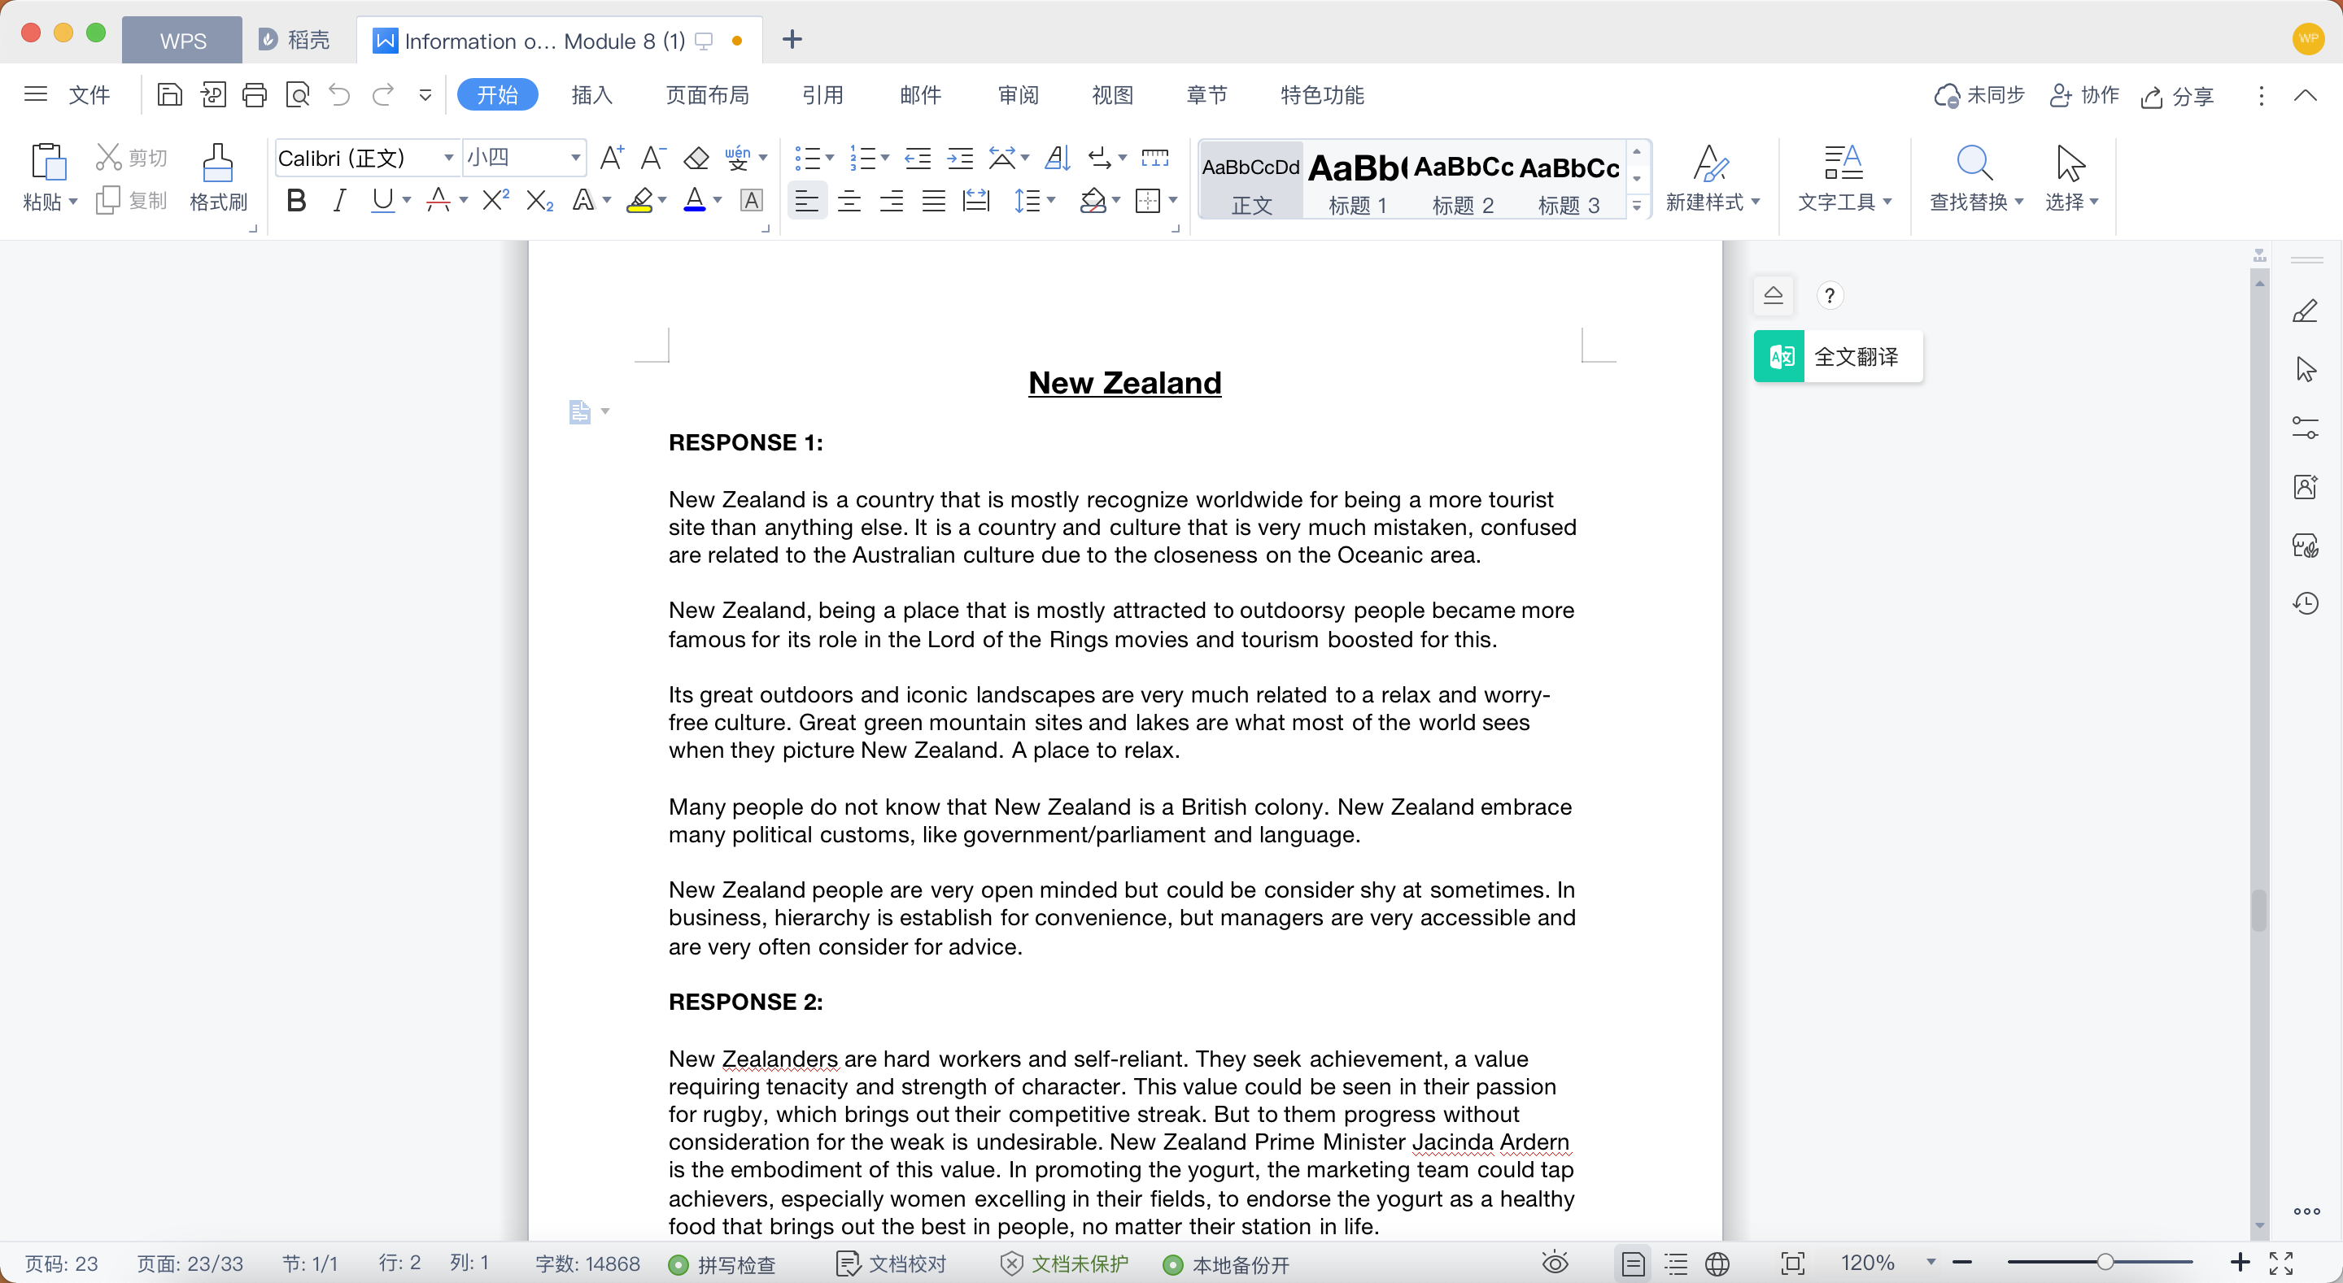The image size is (2343, 1283).
Task: Click the 协作 collaborate button
Action: 2083,94
